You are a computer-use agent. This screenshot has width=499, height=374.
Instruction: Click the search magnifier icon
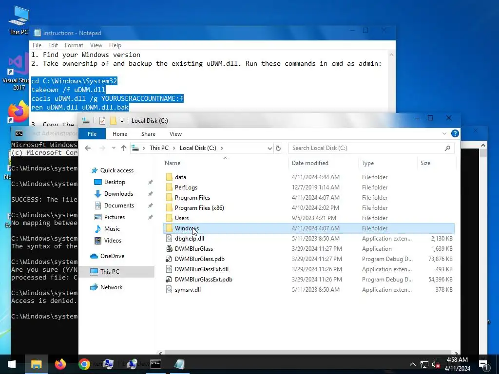click(447, 148)
